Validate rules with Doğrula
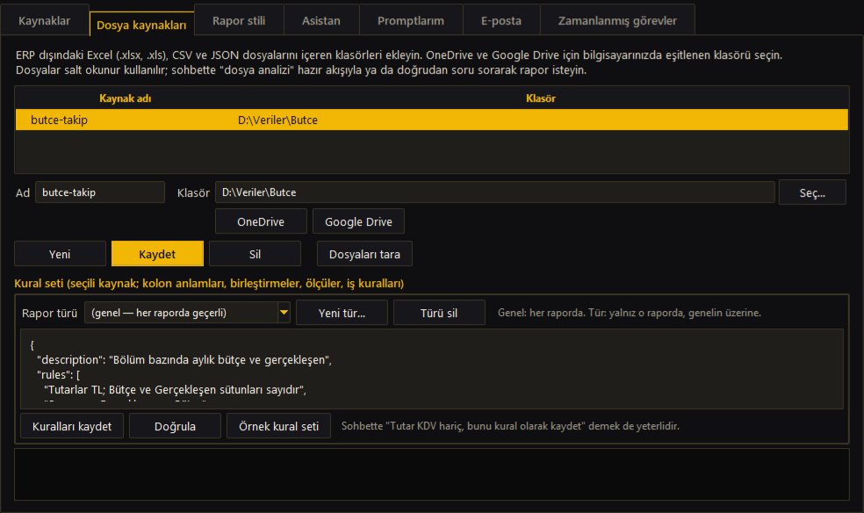Viewport: 864px width, 513px height. [175, 426]
